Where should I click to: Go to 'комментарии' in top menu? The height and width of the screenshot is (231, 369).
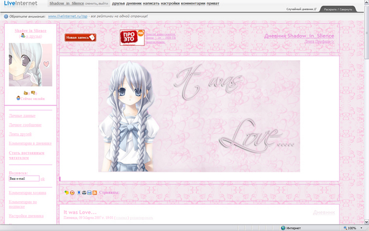(x=193, y=4)
